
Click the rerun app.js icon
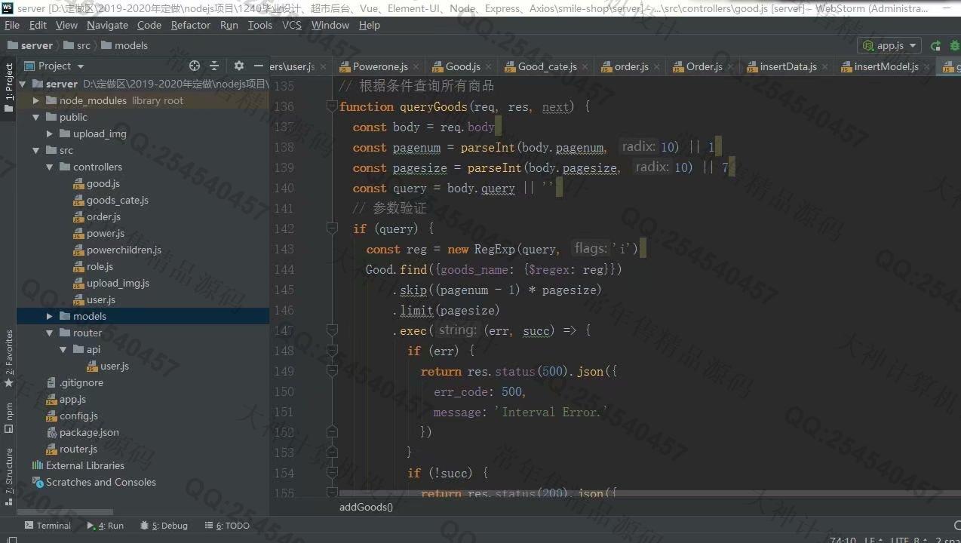click(x=935, y=45)
